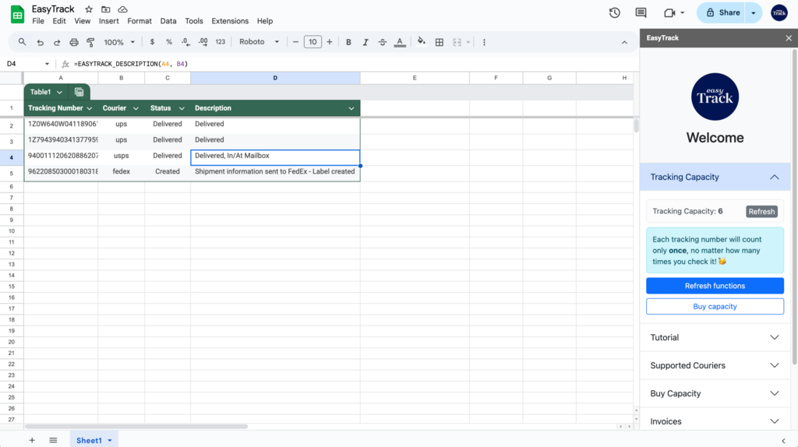Open more number formats 123
798x447 pixels.
click(x=221, y=42)
